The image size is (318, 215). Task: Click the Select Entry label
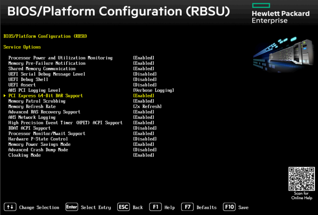tap(96, 207)
